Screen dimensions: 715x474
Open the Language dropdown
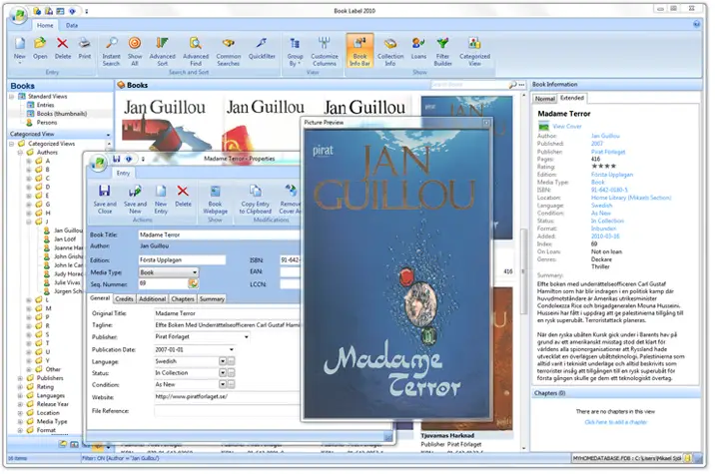coord(223,361)
